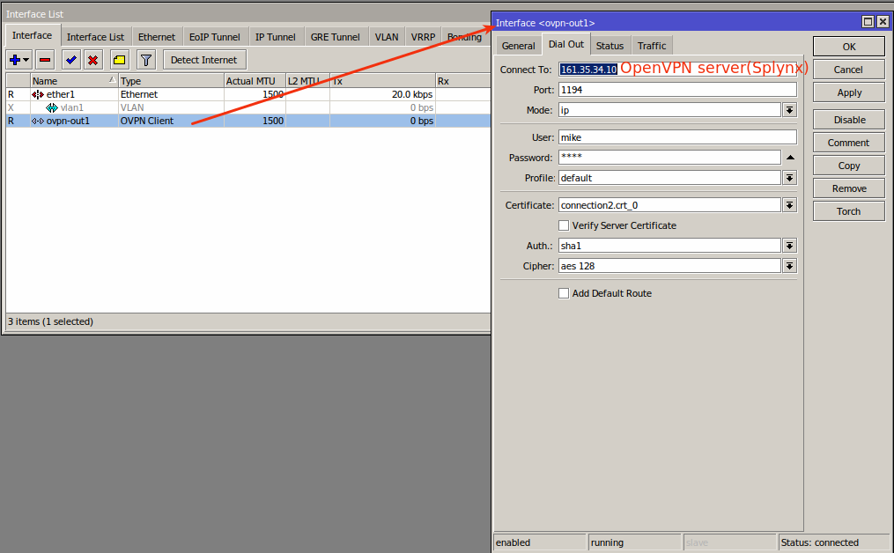
Task: Open the EoIP Tunnel tab
Action: [x=214, y=37]
